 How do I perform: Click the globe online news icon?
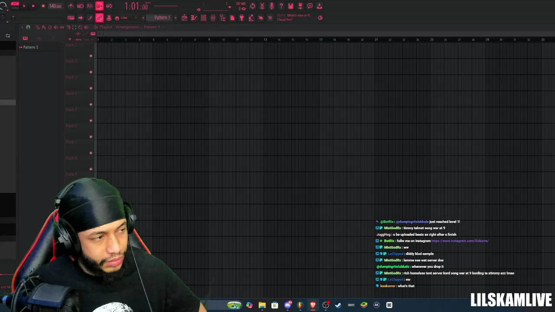(320, 18)
